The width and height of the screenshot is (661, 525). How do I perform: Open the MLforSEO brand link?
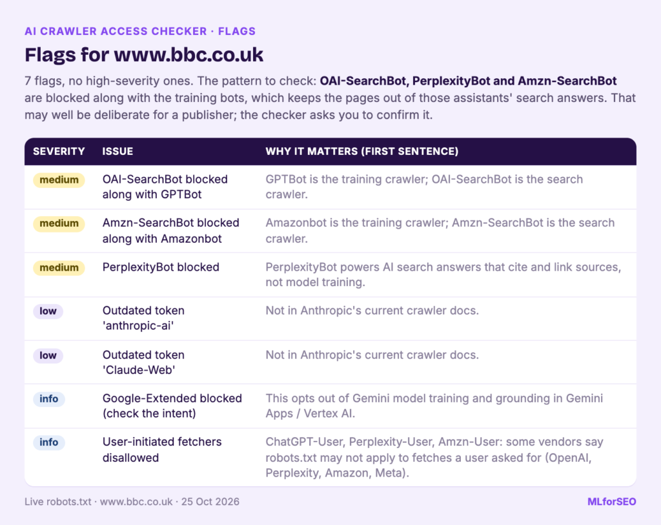click(x=612, y=502)
